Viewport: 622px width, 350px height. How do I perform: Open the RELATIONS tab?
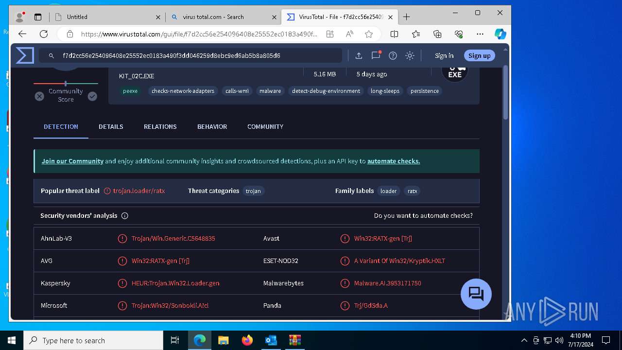tap(160, 126)
